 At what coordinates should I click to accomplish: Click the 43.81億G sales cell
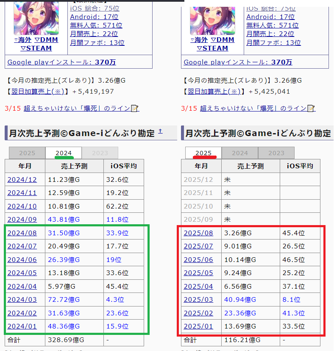click(74, 220)
